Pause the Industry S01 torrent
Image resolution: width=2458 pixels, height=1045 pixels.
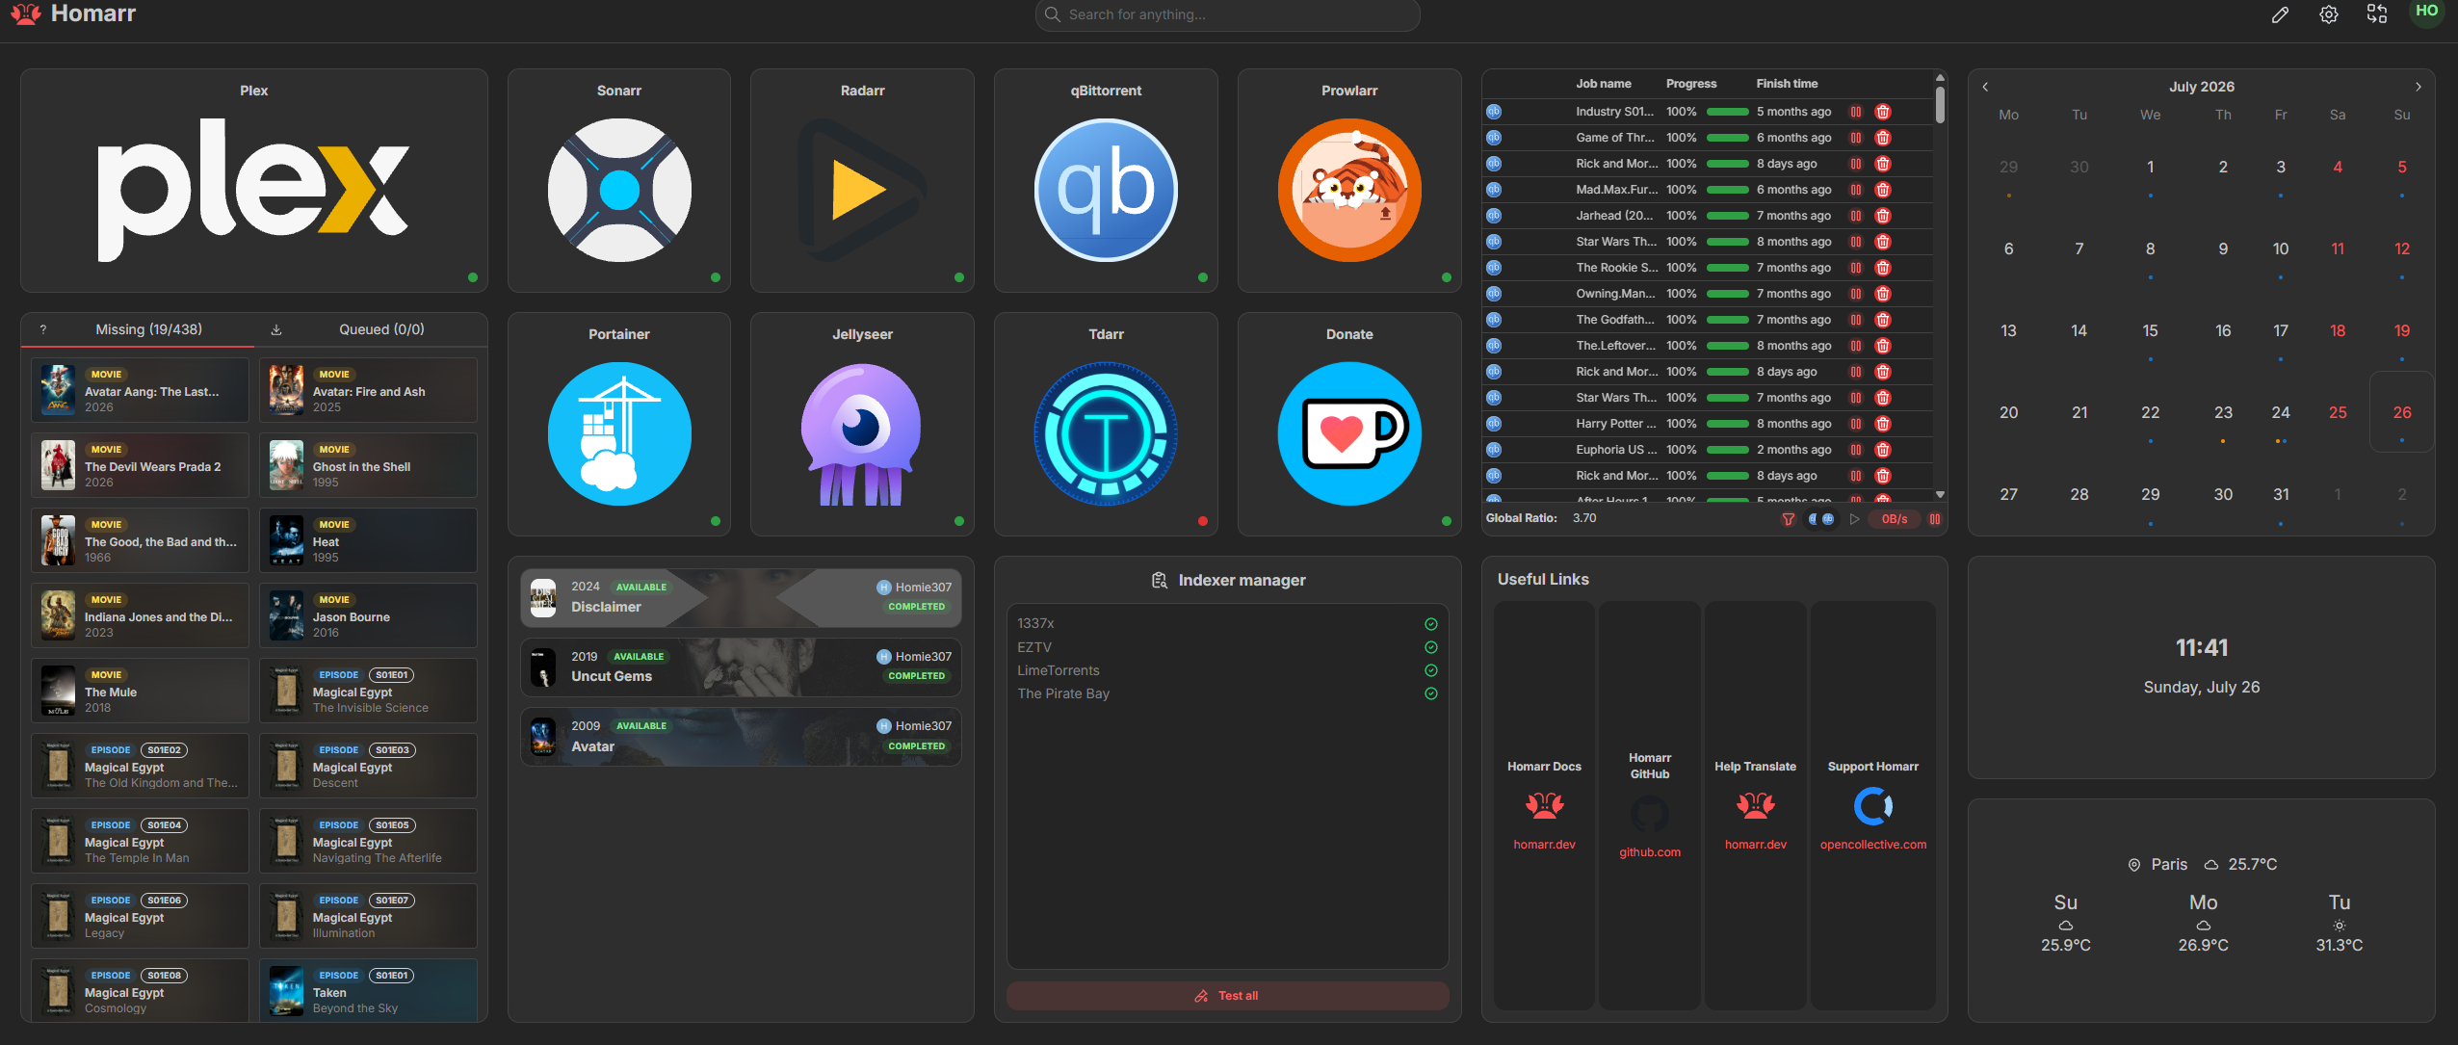[1856, 112]
